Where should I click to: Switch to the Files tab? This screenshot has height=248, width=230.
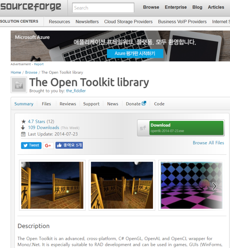46,104
